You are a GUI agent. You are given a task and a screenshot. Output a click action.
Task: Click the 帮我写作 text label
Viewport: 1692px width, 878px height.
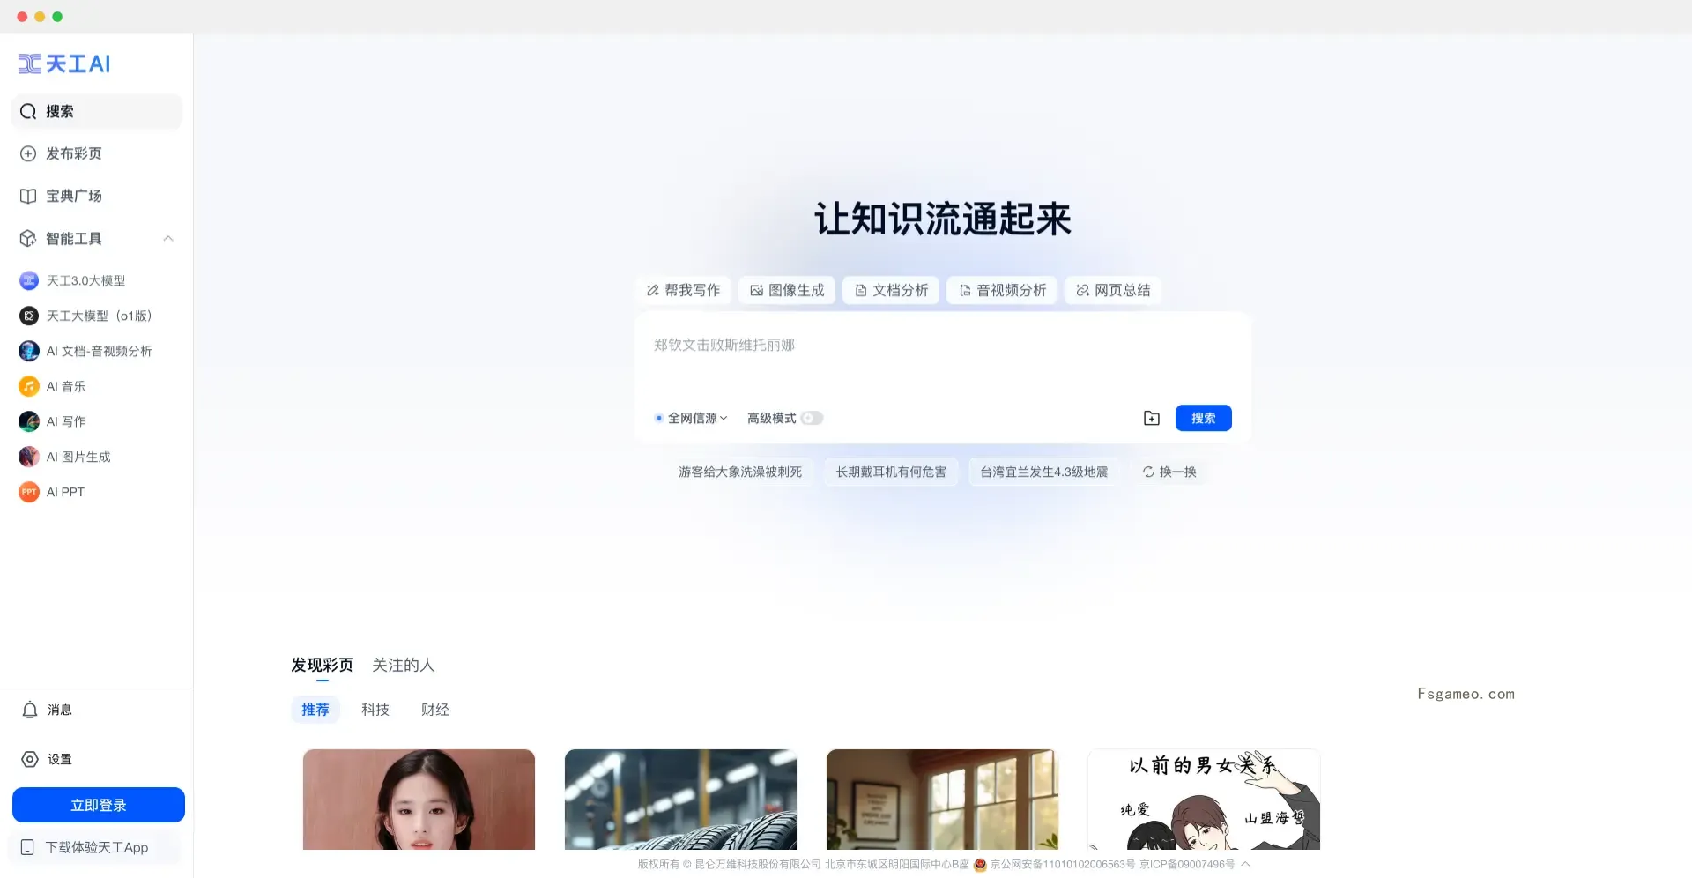693,290
